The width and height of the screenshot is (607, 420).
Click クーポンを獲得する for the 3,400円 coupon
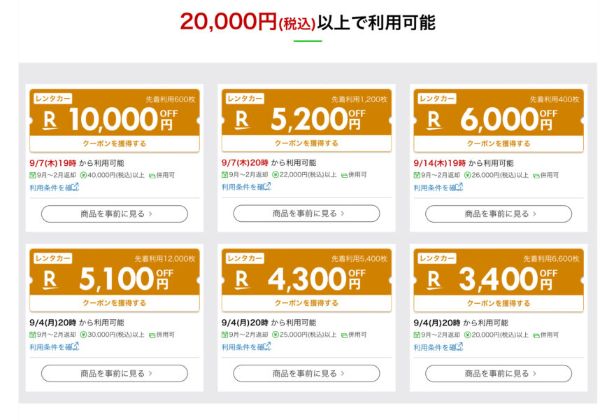(499, 303)
